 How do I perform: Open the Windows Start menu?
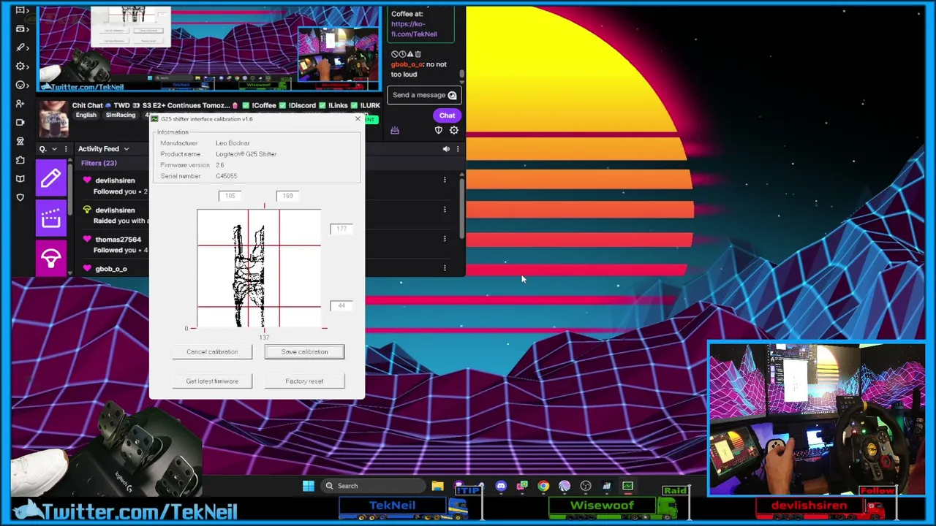point(309,486)
